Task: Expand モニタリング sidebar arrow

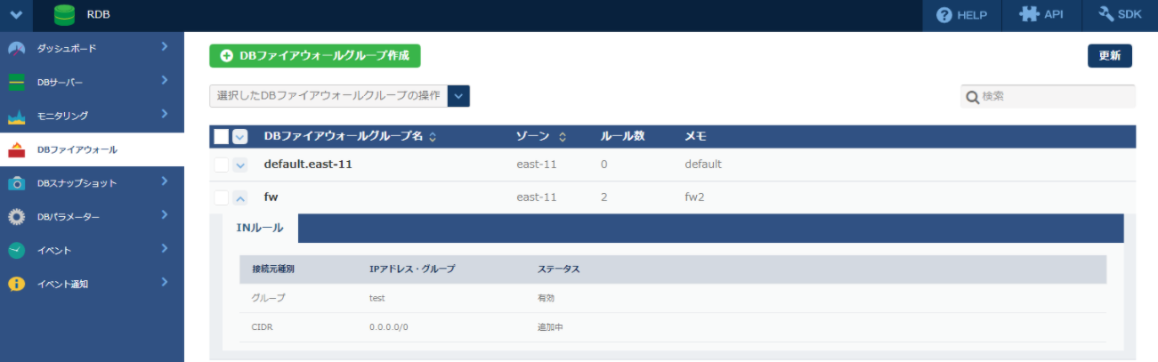Action: 165,113
